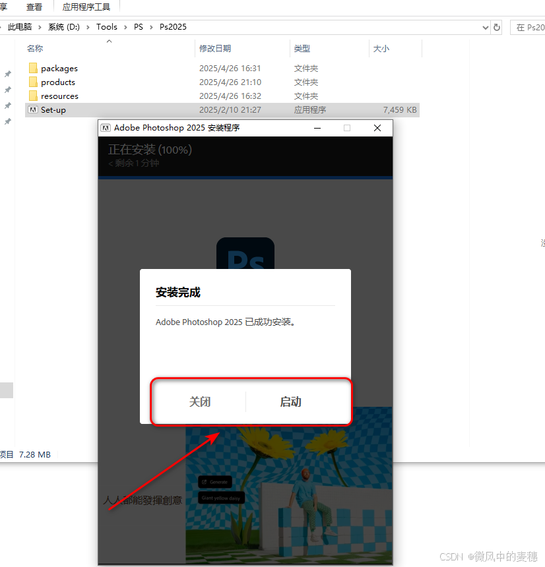Expand the chevron after 此电脑 in breadcrumb

(40, 27)
